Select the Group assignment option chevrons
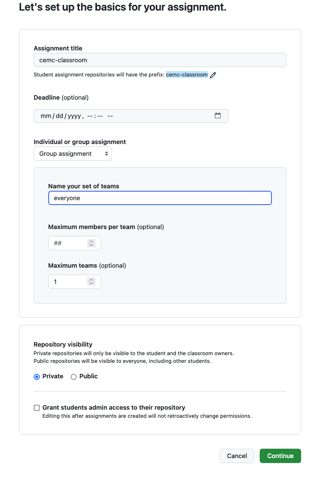 (x=106, y=153)
